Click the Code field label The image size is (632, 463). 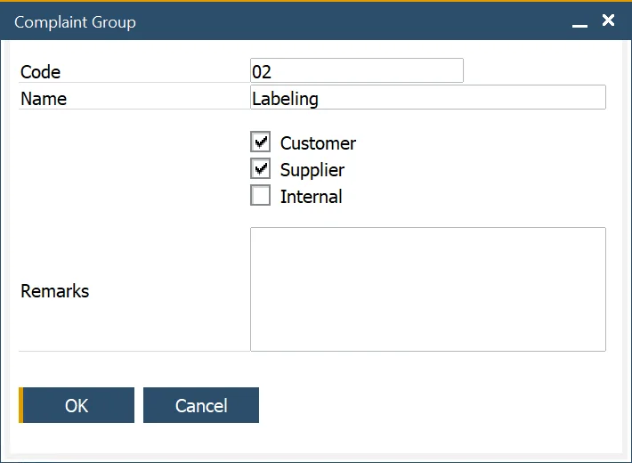[40, 72]
